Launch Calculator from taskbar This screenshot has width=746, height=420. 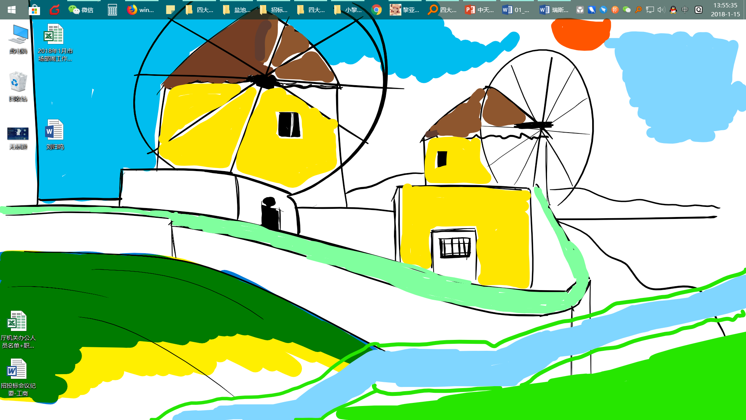(x=112, y=10)
